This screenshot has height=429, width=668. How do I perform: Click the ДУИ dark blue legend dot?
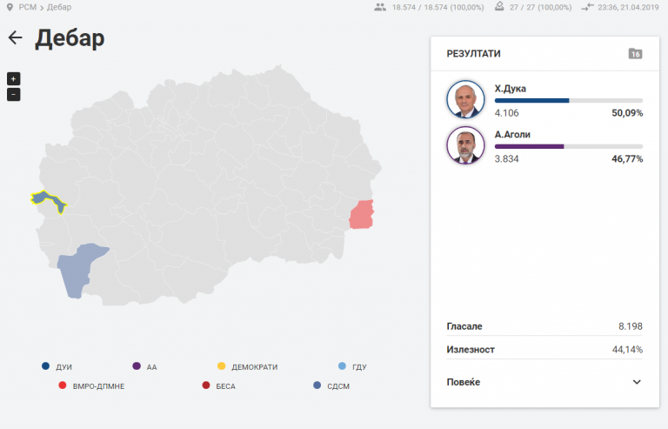click(x=45, y=366)
